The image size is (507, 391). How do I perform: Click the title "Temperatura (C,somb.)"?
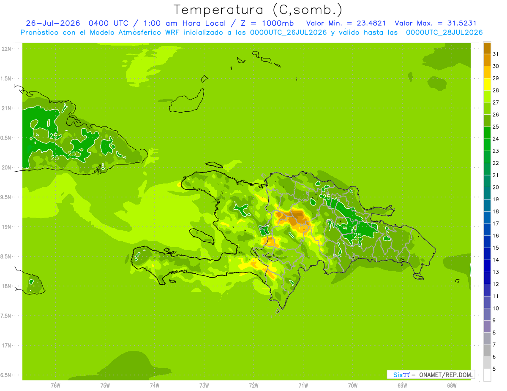[258, 9]
